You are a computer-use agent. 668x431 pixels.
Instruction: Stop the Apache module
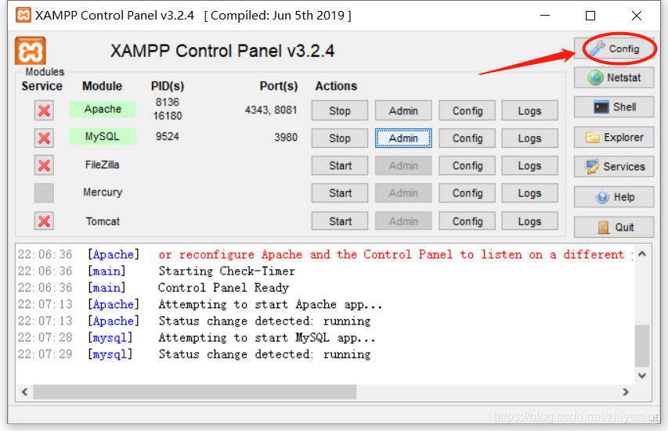pos(340,110)
